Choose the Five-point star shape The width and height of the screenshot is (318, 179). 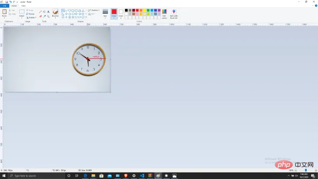click(x=70, y=17)
